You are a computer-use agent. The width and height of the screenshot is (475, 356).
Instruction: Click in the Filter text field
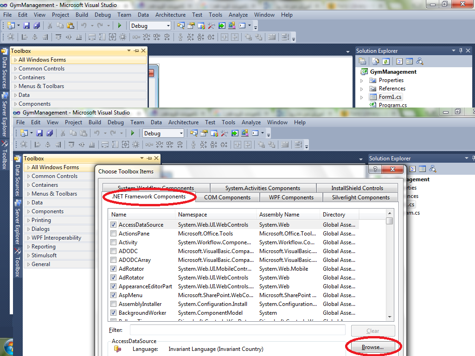(x=237, y=330)
